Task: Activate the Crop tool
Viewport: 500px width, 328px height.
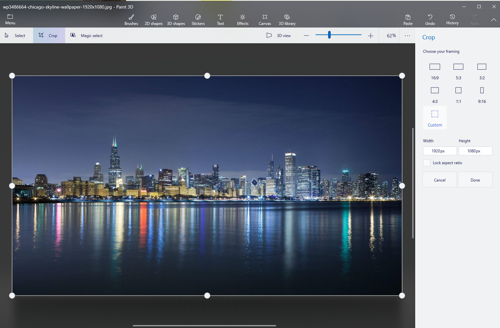Action: click(49, 35)
